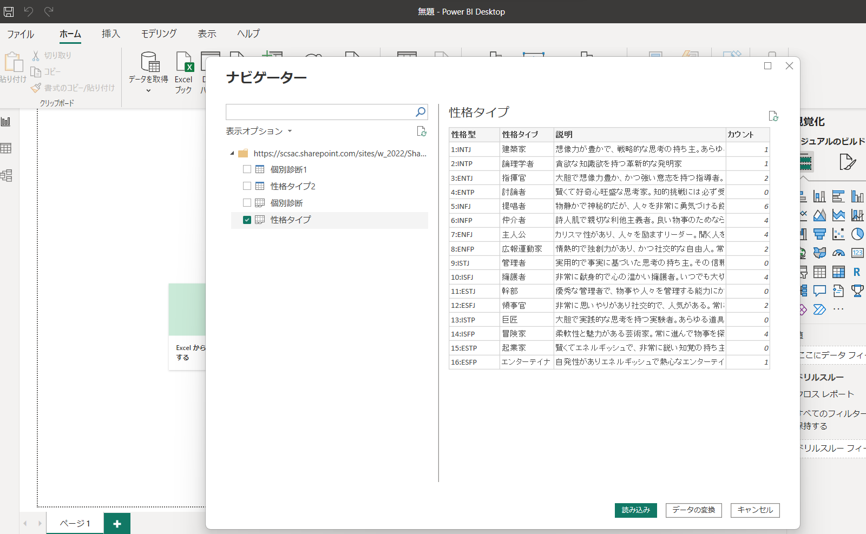Refresh the navigator tree list icon

[x=422, y=131]
